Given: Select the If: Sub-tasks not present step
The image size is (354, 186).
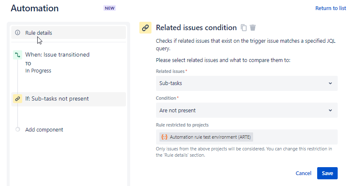Looking at the screenshot, I should (x=69, y=99).
